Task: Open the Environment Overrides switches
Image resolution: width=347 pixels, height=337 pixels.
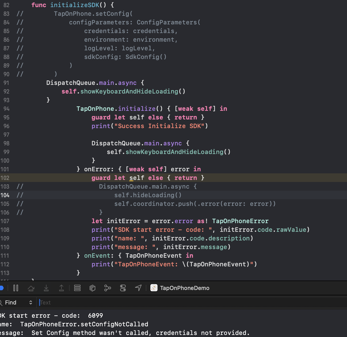Action: [123, 288]
